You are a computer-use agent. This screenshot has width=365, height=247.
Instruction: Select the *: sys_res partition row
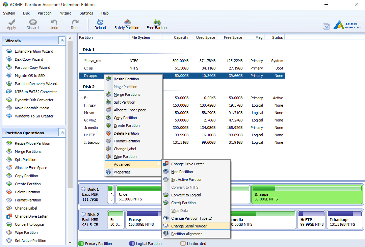tap(182, 61)
